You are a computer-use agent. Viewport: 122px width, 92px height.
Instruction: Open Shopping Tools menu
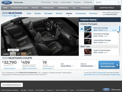point(108,8)
